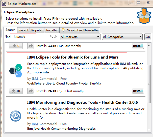The image size is (153, 137).
Task: Expand the All Categories dropdown
Action: click(x=122, y=37)
